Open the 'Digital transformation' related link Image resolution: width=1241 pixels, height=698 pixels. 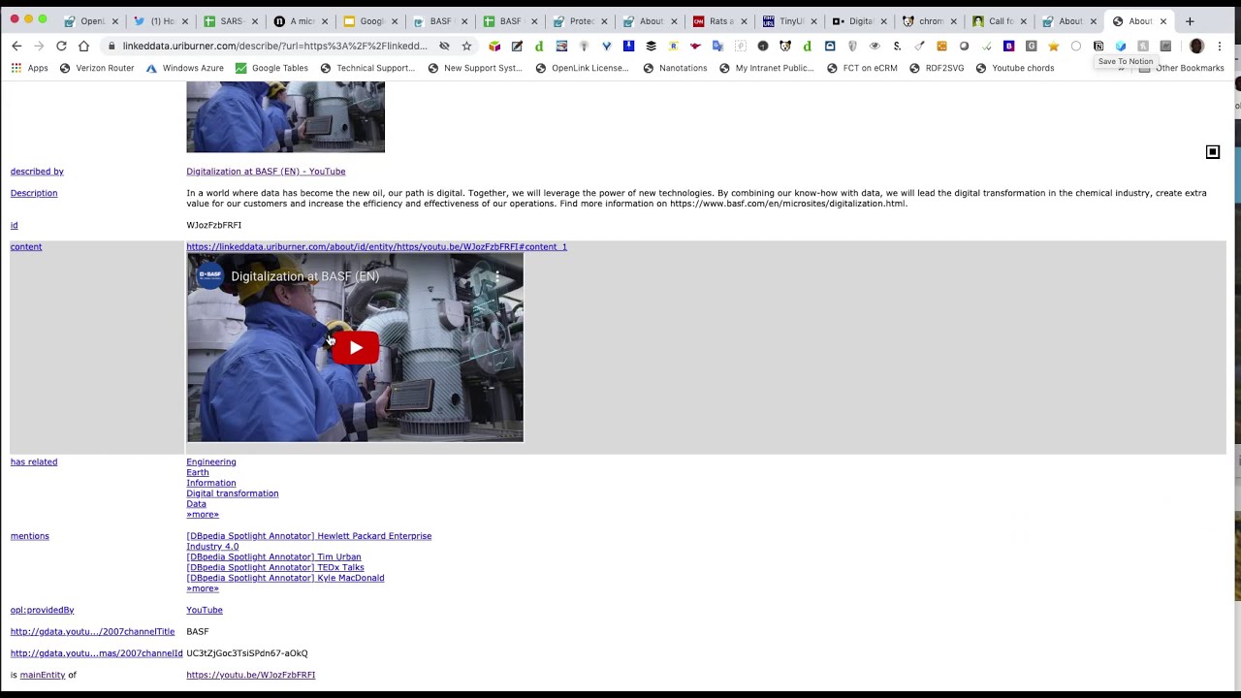click(233, 493)
